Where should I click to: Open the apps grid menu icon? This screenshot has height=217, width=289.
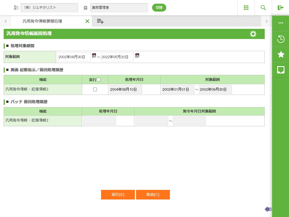pyautogui.click(x=246, y=8)
